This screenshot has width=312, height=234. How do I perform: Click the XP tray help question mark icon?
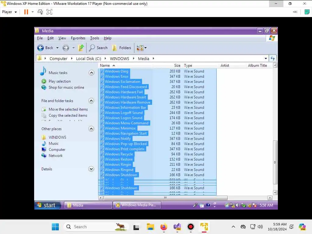point(208,205)
